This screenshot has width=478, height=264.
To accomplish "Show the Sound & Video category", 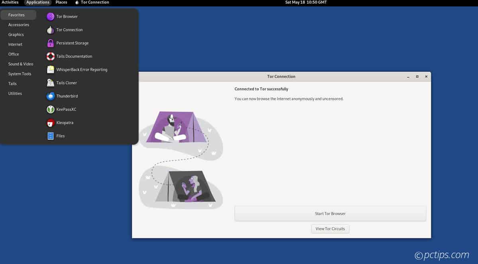I will [21, 64].
